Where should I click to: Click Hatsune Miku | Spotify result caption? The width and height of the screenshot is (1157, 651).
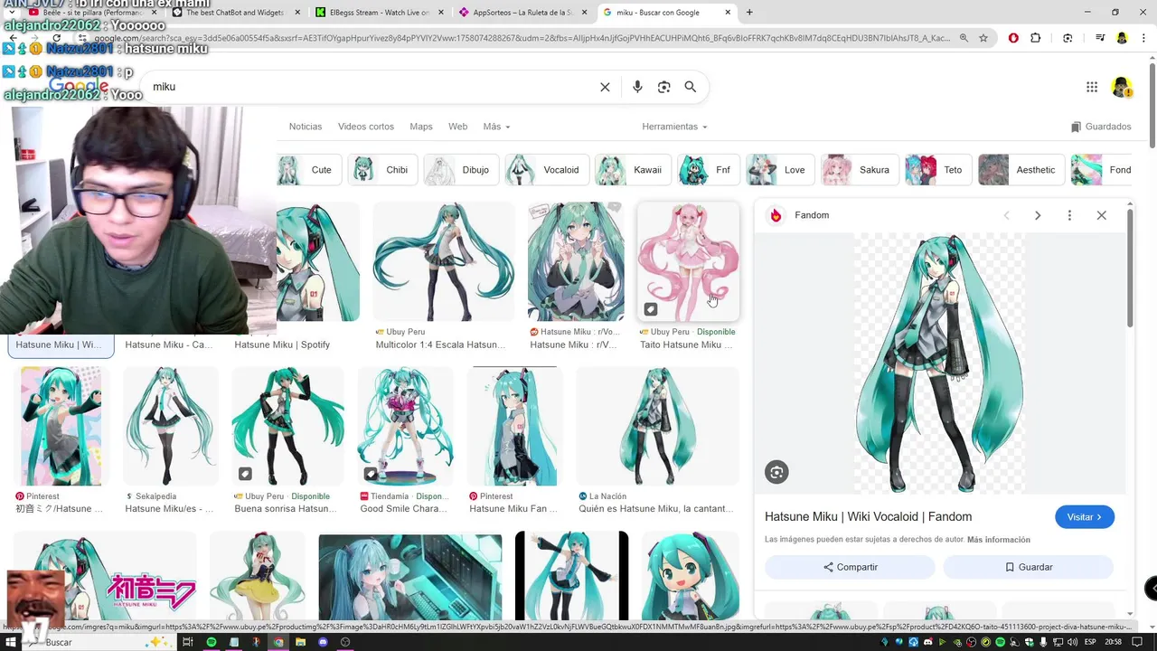[x=282, y=344]
